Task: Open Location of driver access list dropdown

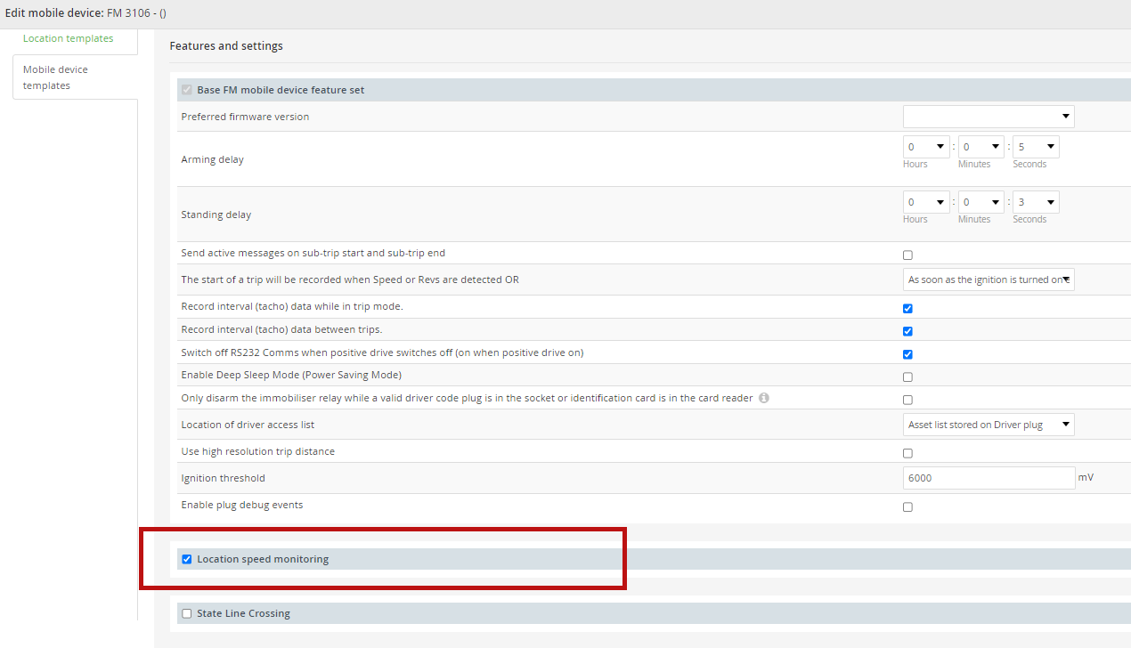Action: click(989, 425)
